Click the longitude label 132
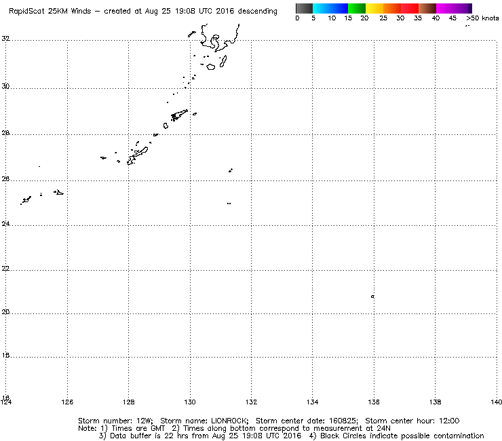The image size is (502, 441). (251, 402)
